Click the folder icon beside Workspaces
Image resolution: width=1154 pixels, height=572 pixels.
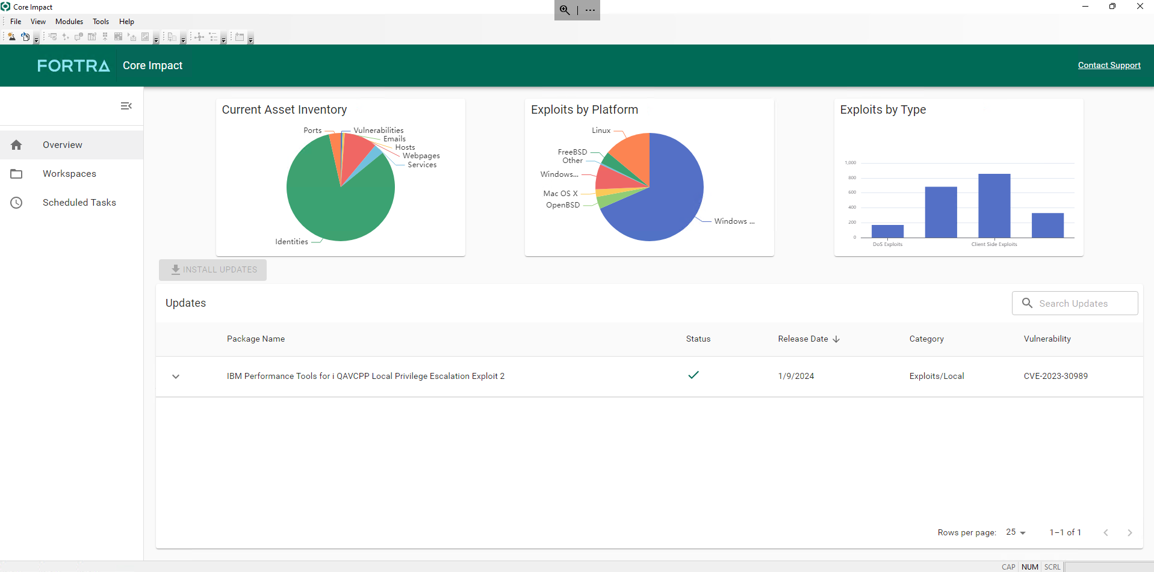[16, 174]
